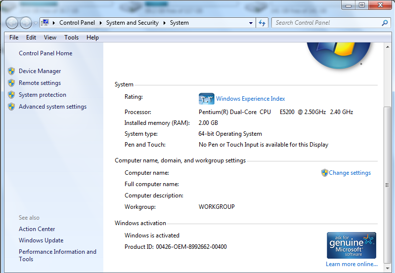
Task: Click the shield icon beside Remote settings
Action: 11,83
